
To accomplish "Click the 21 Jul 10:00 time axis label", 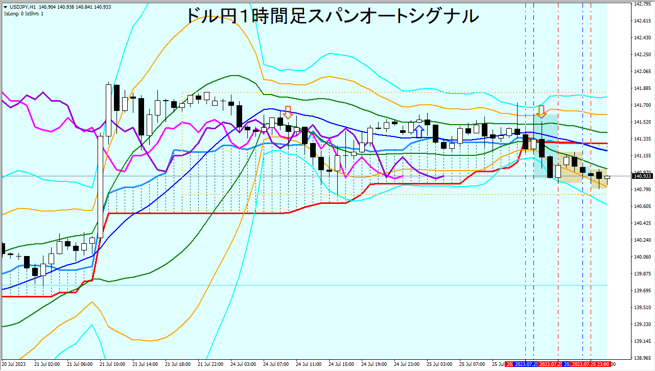I will (x=112, y=364).
